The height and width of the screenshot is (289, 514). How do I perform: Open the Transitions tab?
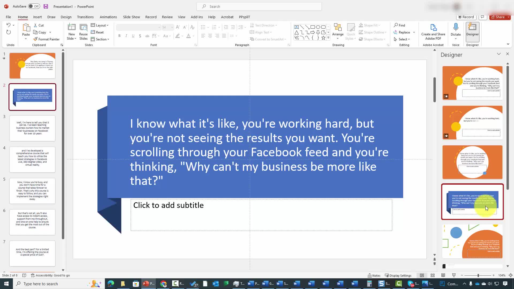pyautogui.click(x=85, y=17)
